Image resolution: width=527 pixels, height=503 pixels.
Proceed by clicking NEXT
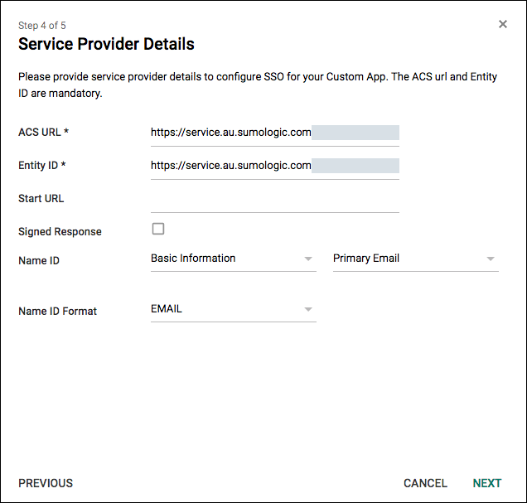(487, 483)
